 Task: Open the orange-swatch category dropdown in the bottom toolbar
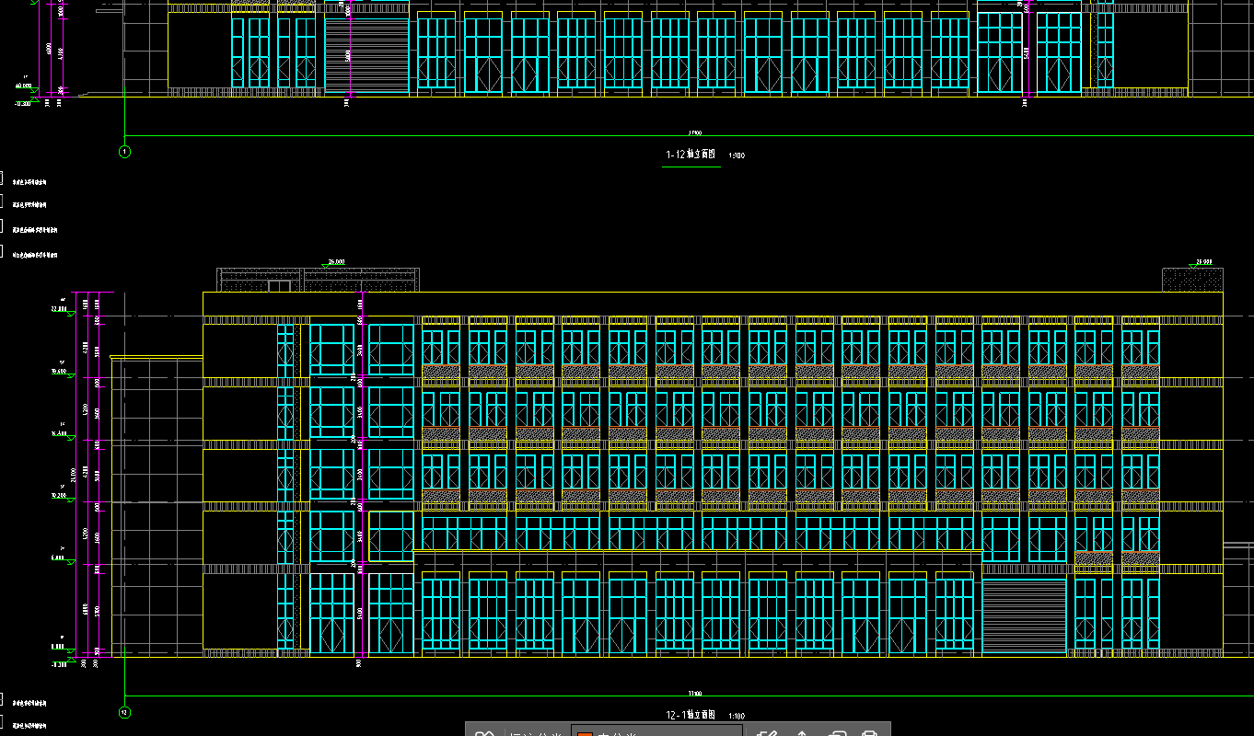point(658,731)
